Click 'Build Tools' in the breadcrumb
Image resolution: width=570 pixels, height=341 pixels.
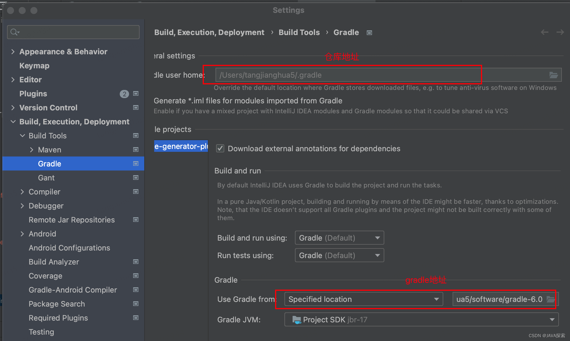(x=299, y=32)
